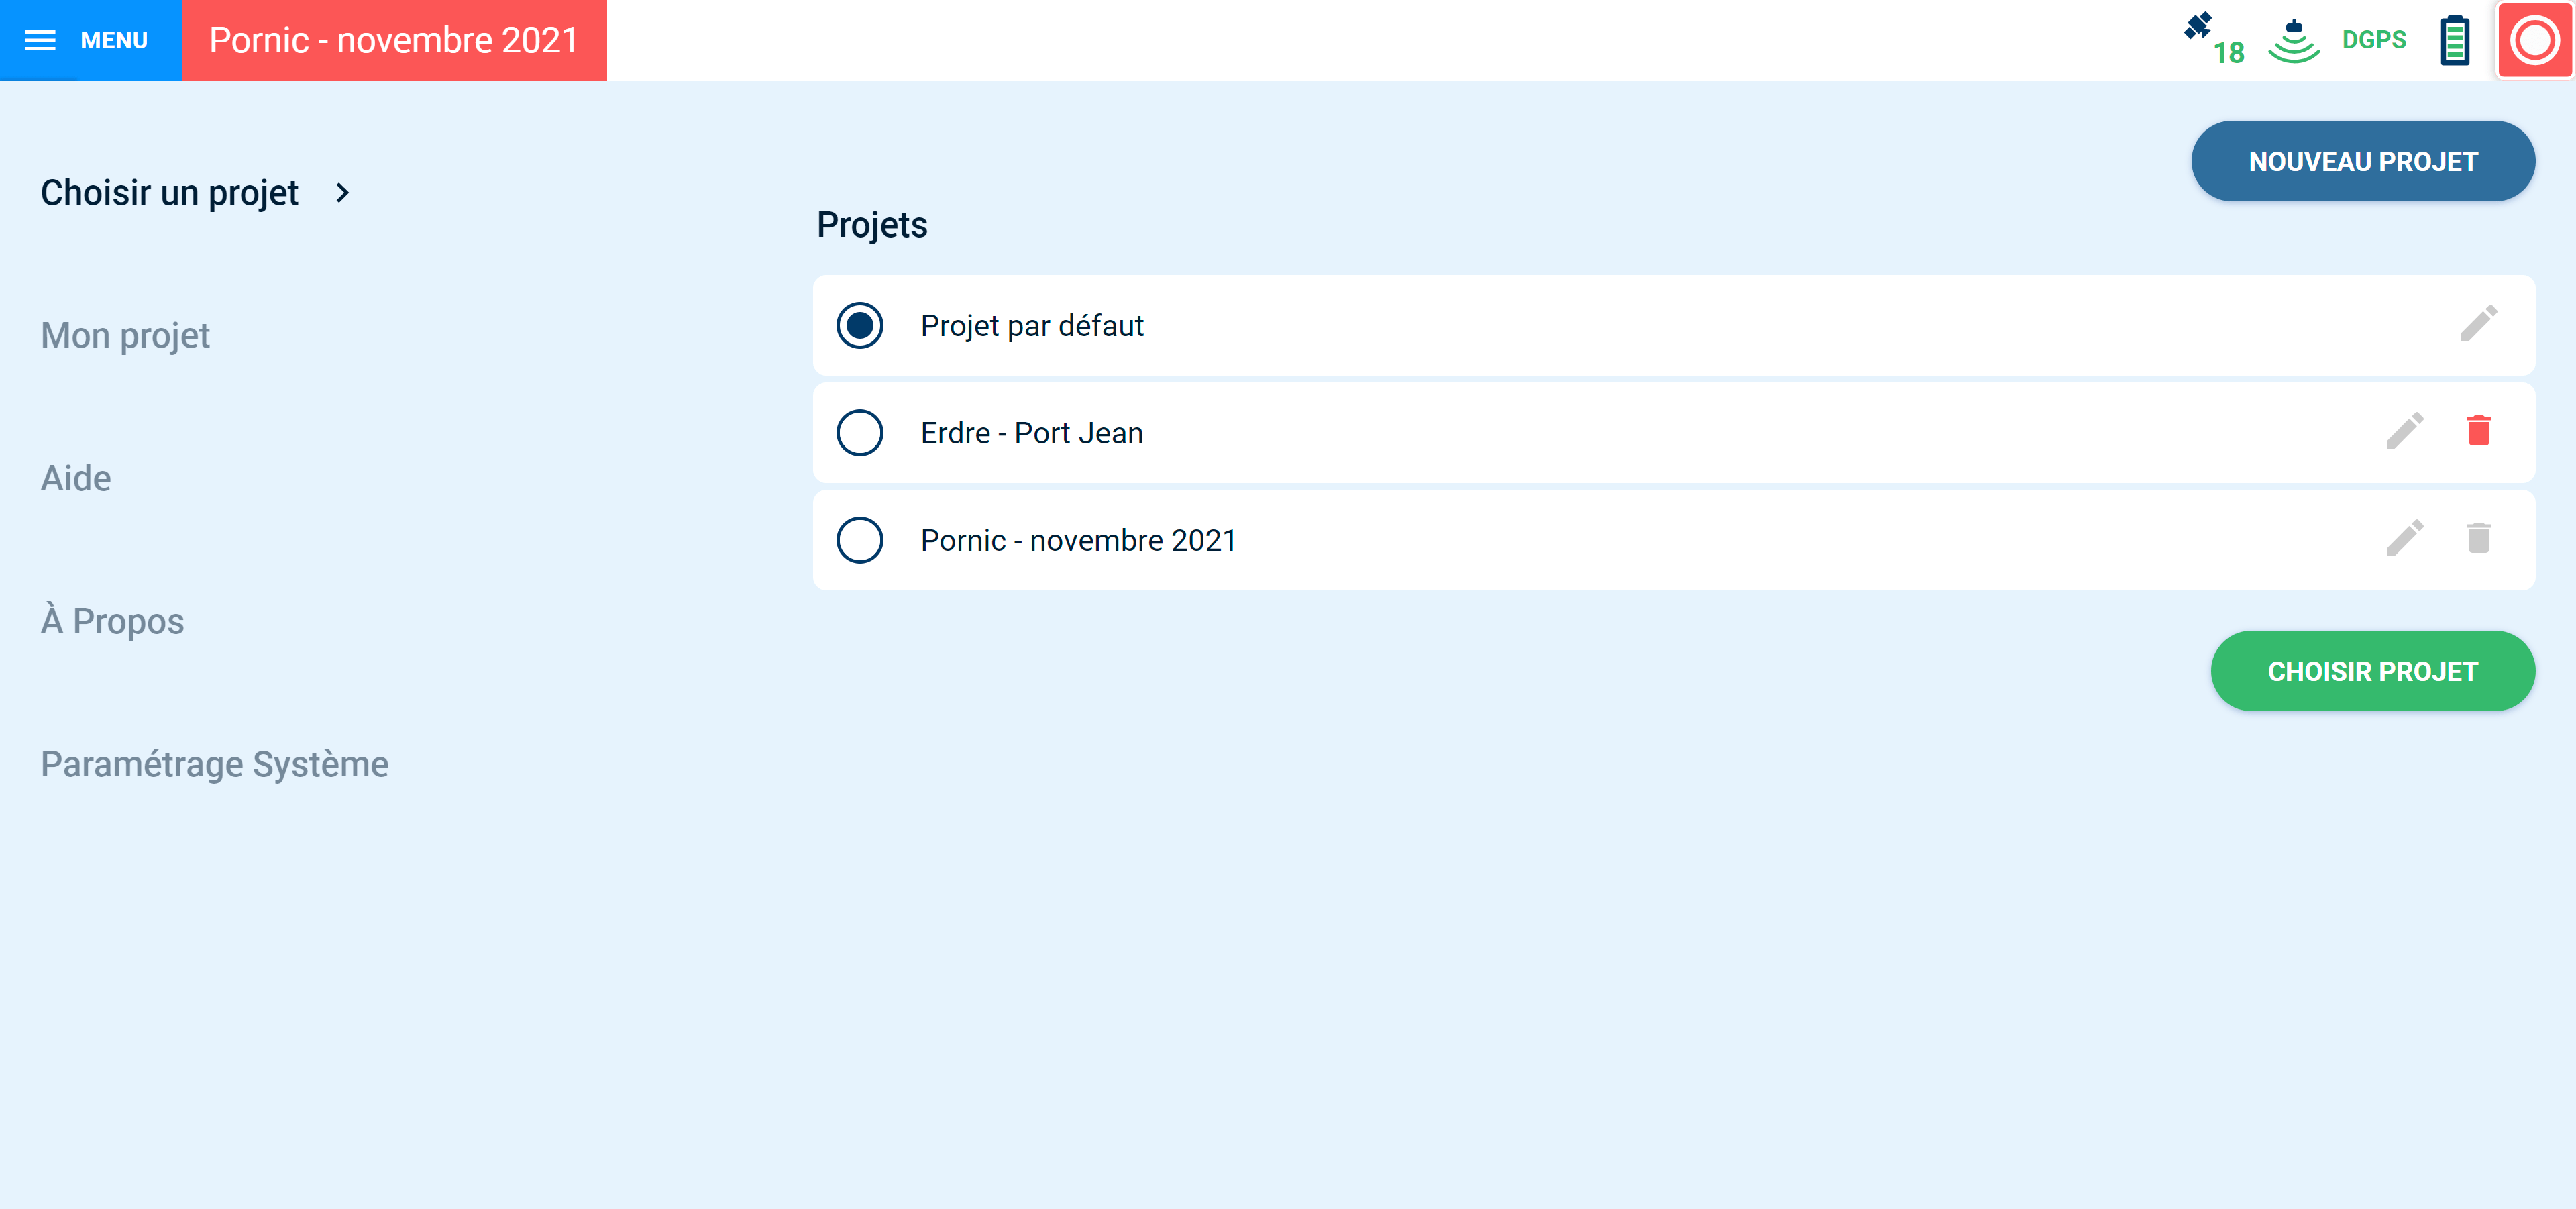Viewport: 2576px width, 1209px height.
Task: Edit the Projet par défaut entry
Action: coord(2478,325)
